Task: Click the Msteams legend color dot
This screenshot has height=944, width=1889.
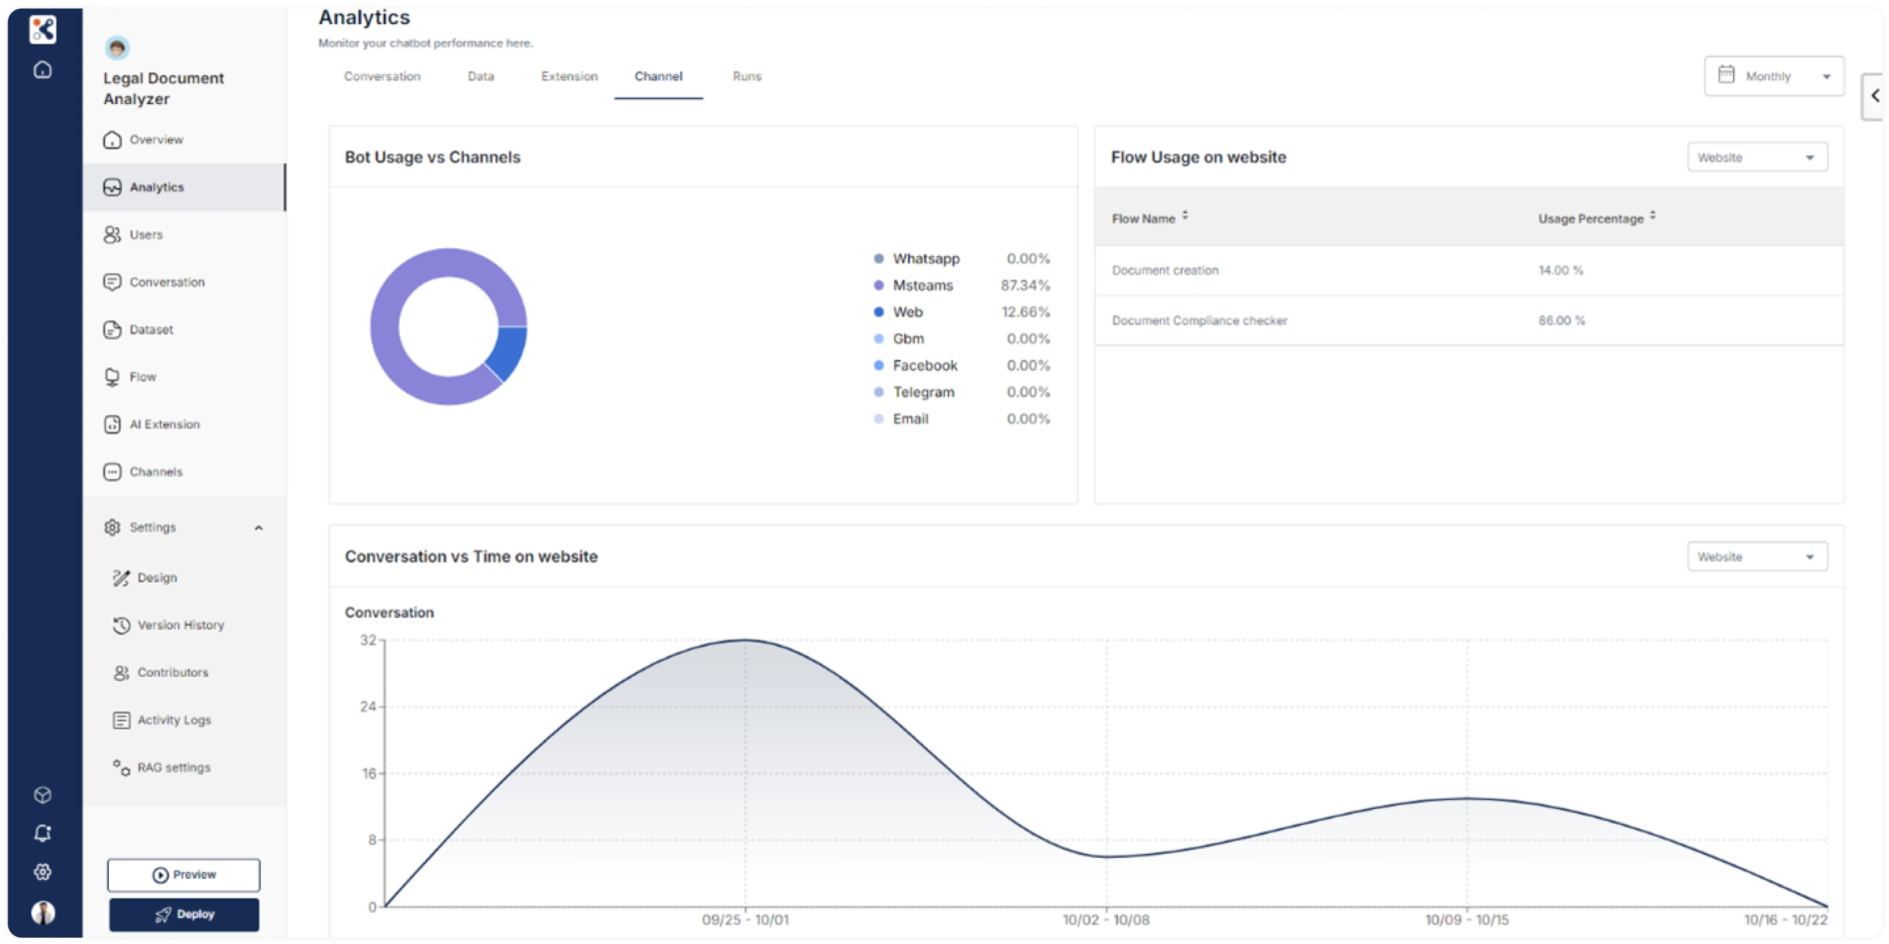Action: [x=878, y=286]
